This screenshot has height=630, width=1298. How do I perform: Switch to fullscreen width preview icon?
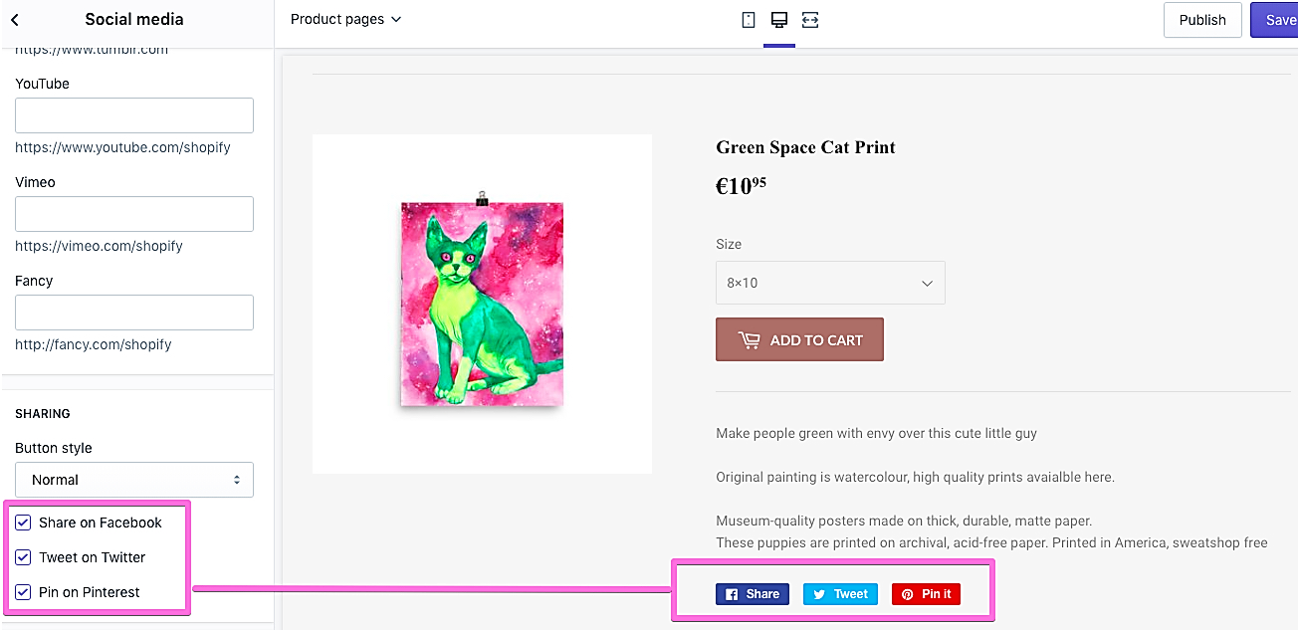click(x=810, y=20)
